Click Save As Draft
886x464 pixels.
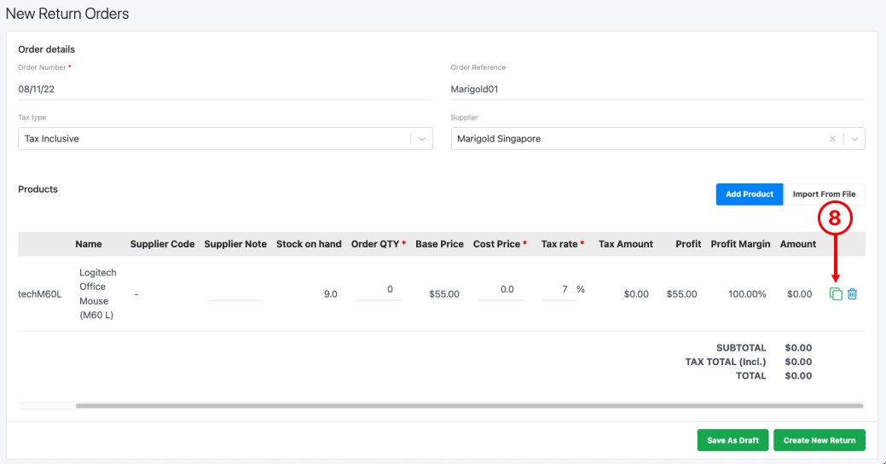click(x=733, y=440)
